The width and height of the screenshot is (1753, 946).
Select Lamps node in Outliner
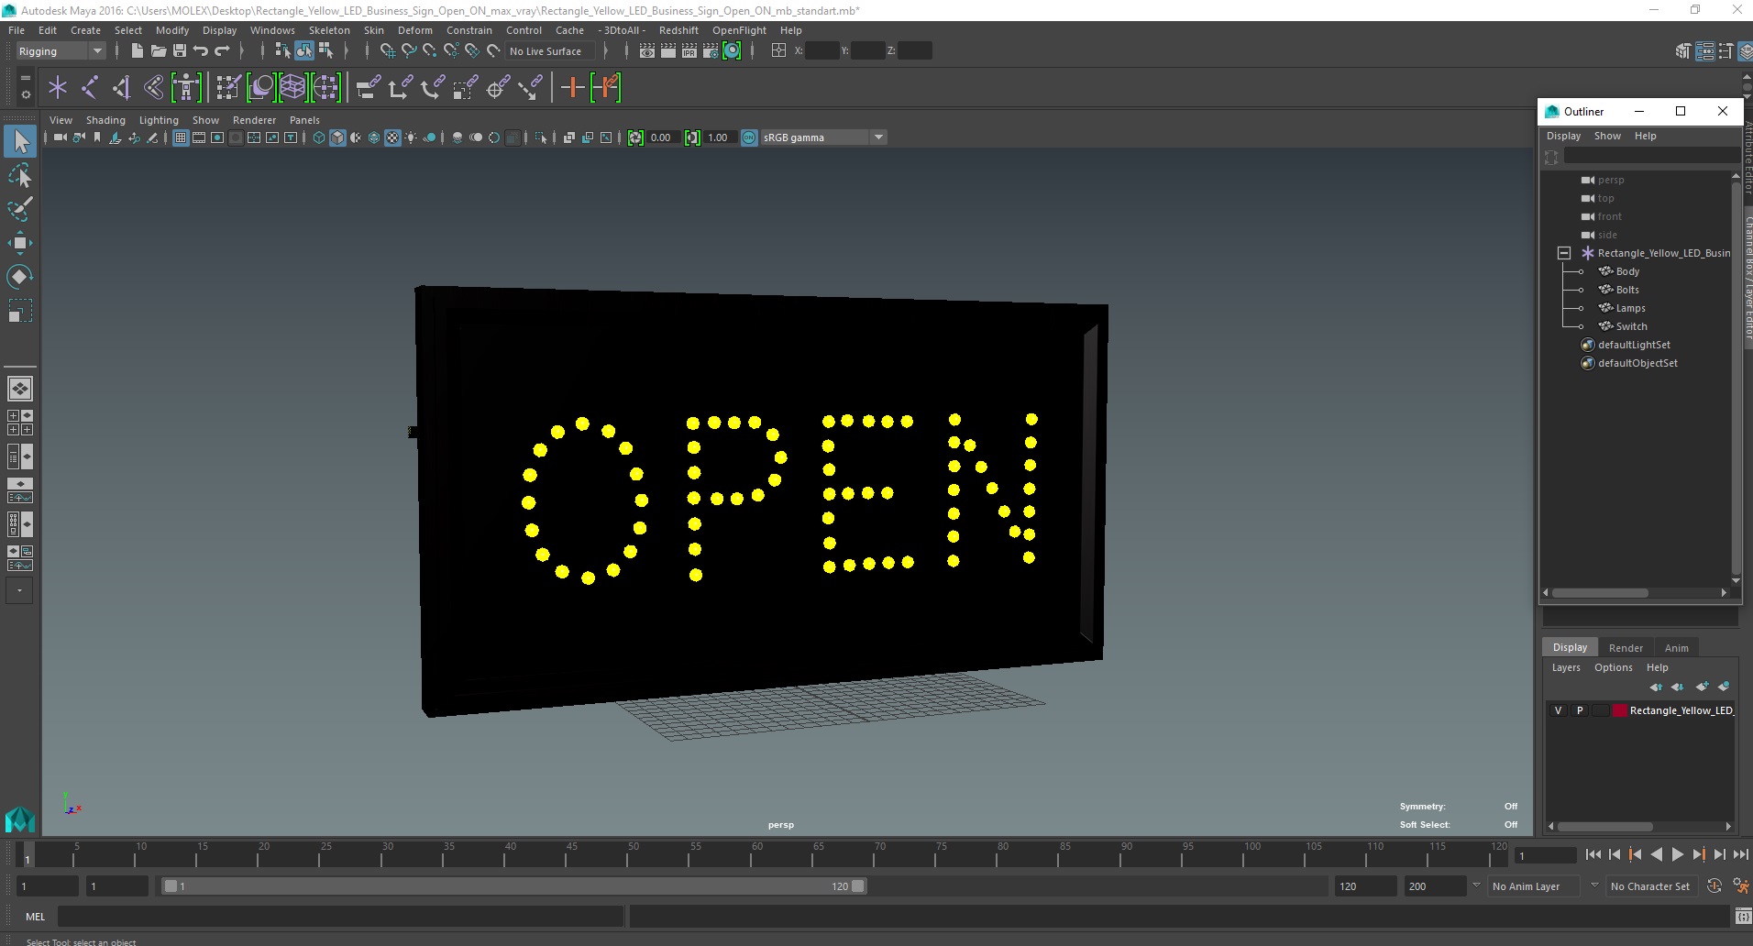pyautogui.click(x=1630, y=308)
